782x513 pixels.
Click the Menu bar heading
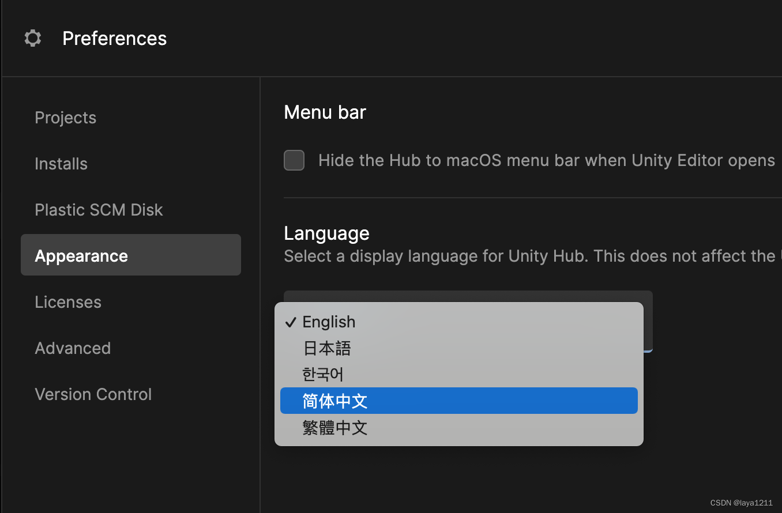(x=325, y=112)
